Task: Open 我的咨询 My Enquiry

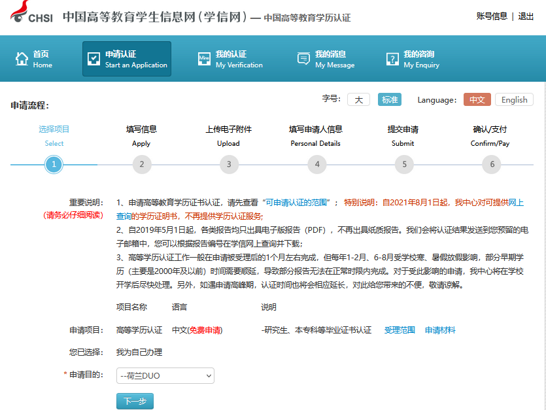Action: (x=413, y=59)
